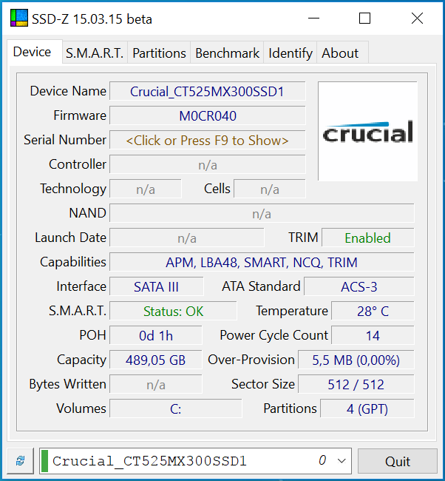Screen dimensions: 445x481
Task: Click the Cells n/a field
Action: coord(270,189)
